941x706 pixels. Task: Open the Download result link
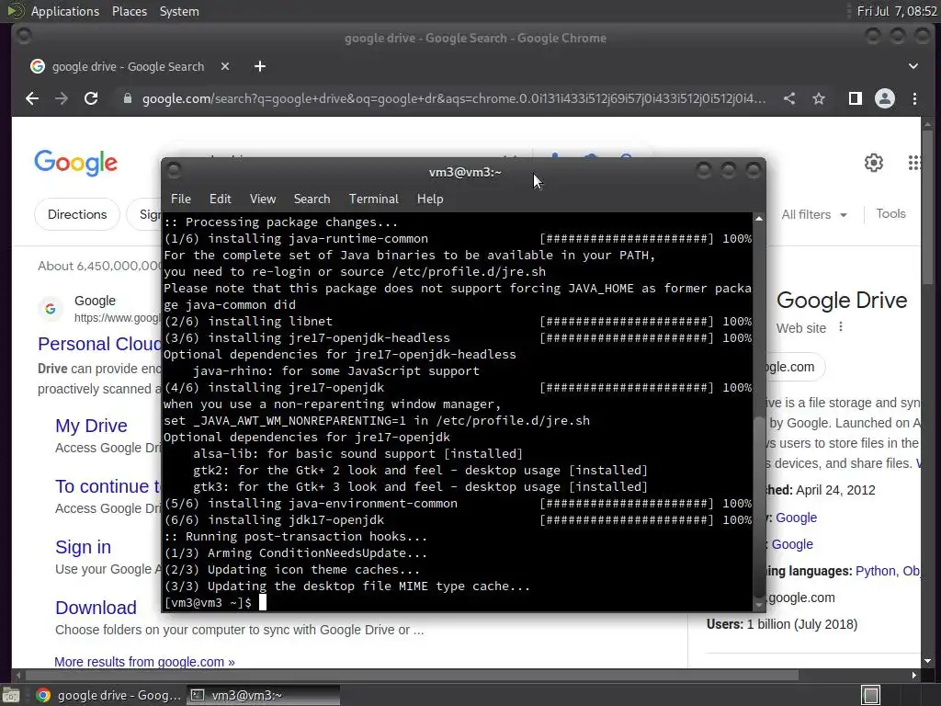pos(96,608)
